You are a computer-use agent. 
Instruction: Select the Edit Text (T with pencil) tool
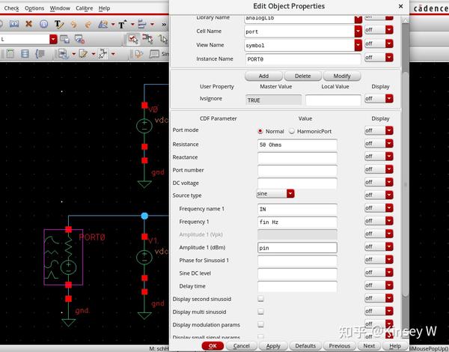click(59, 25)
